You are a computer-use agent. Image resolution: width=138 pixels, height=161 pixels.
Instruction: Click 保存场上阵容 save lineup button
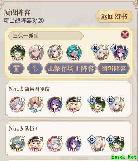pos(71,68)
